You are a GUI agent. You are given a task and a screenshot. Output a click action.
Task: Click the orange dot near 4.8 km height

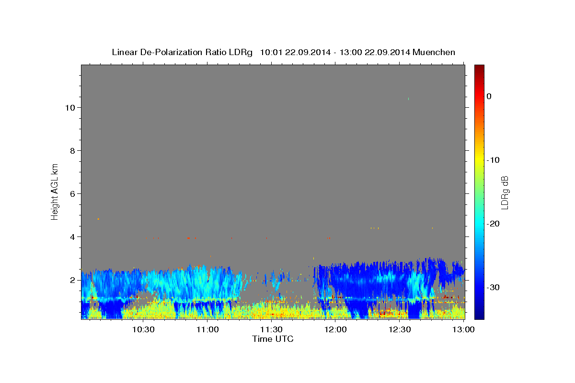click(x=98, y=219)
